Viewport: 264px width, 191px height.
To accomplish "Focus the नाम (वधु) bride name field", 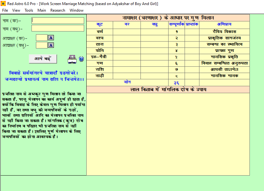I will coord(58,28).
